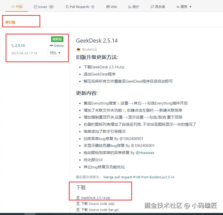
Task: Click the GeekDesk 2.5.14 release title
Action: 97,41
